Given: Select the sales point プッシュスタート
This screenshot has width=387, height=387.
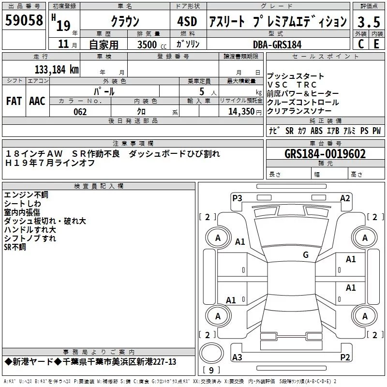Looking at the screenshot, I should click(296, 76).
